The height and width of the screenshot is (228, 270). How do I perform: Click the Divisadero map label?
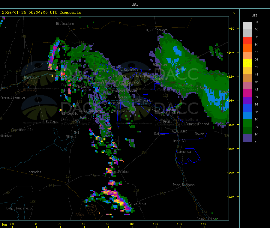pos(65,24)
